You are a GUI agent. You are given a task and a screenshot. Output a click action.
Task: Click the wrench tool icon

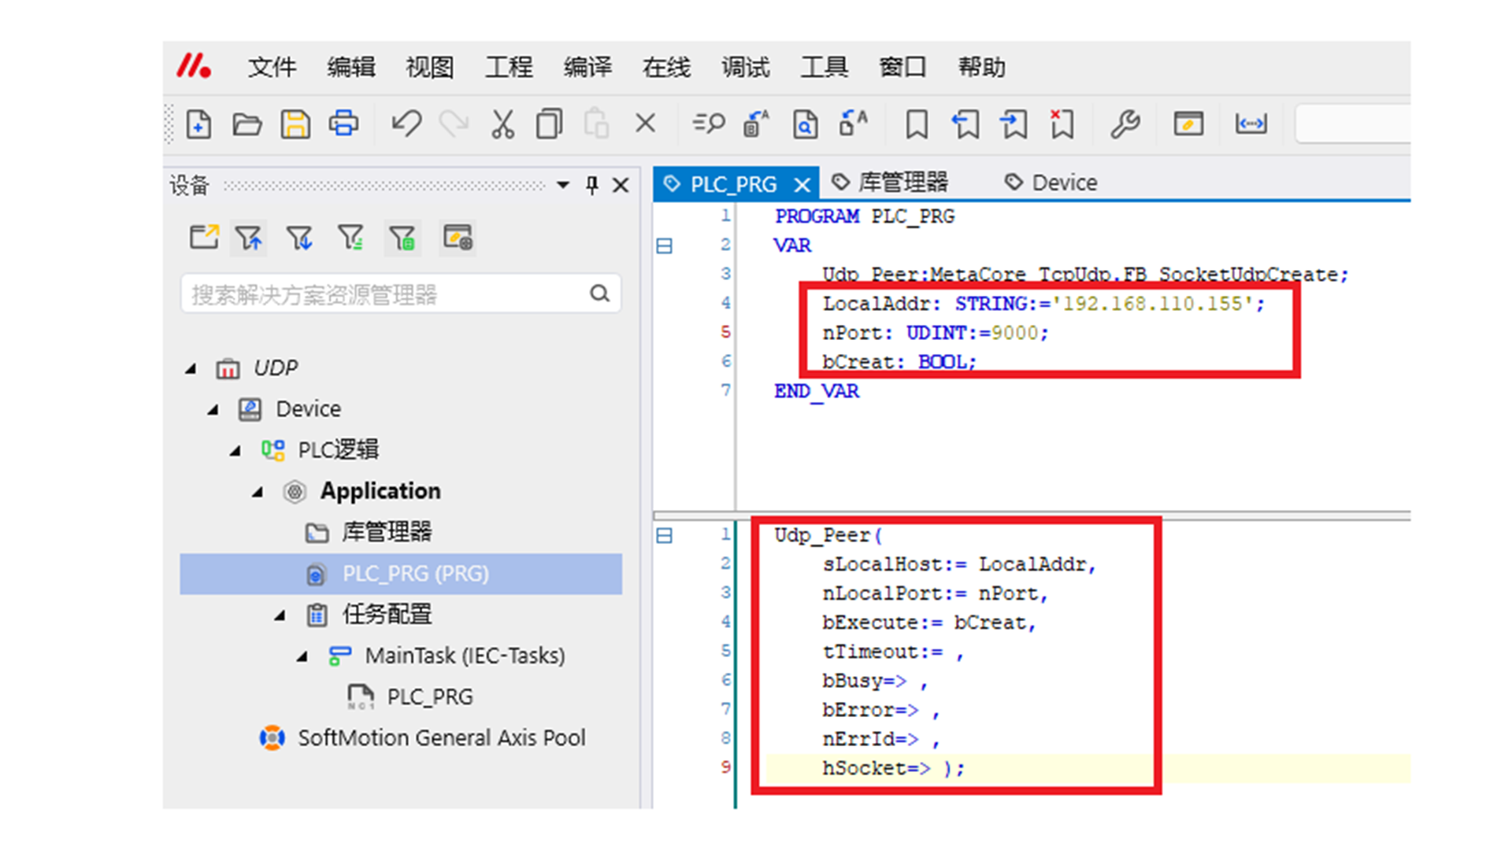click(1125, 124)
